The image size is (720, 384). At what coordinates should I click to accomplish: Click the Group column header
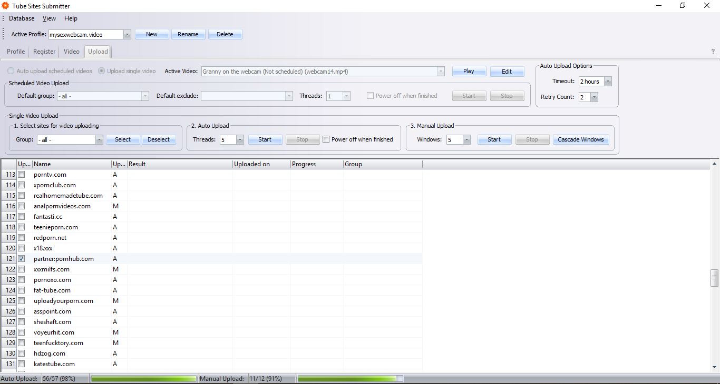(383, 164)
